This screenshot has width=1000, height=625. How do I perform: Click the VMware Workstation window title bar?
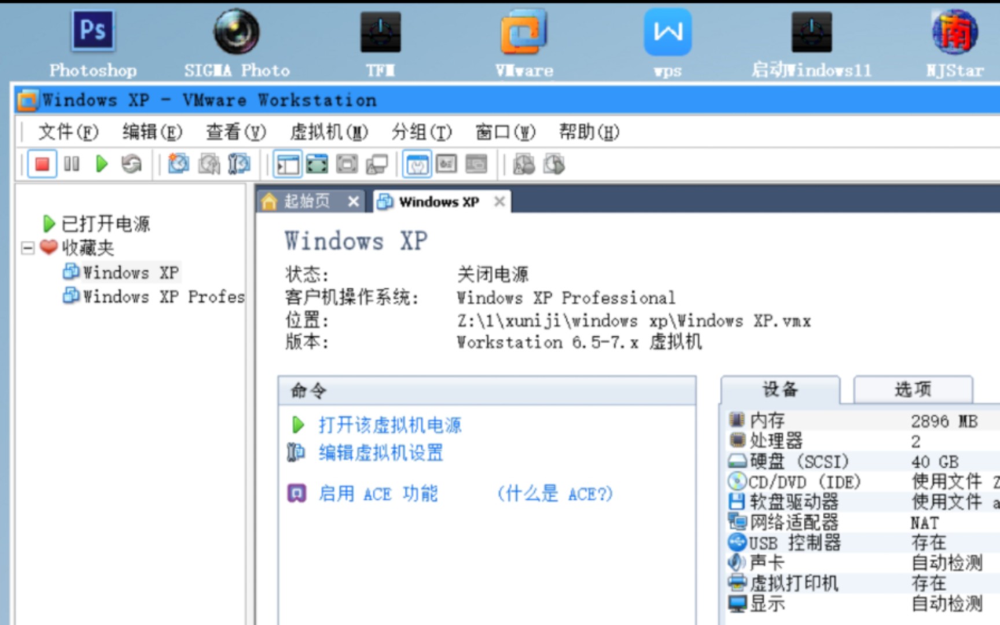508,100
